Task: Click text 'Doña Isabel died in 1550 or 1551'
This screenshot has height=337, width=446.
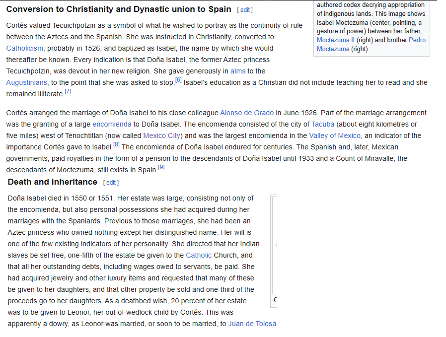Action: tap(61, 199)
